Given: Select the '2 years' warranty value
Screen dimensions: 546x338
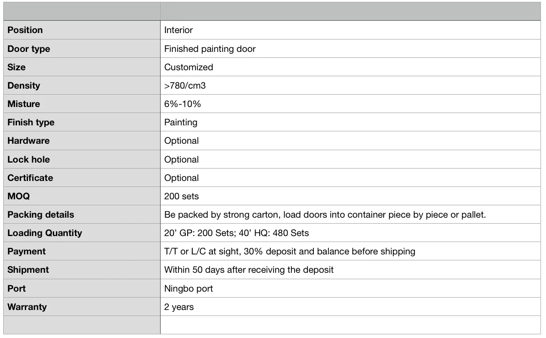Looking at the screenshot, I should click(179, 307).
